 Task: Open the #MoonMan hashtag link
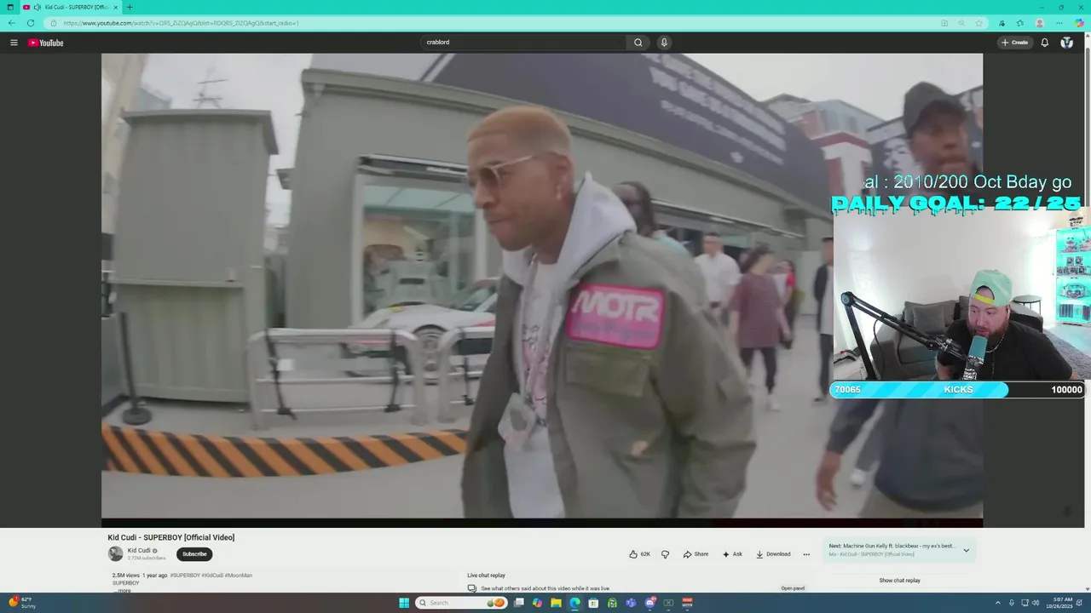point(239,576)
